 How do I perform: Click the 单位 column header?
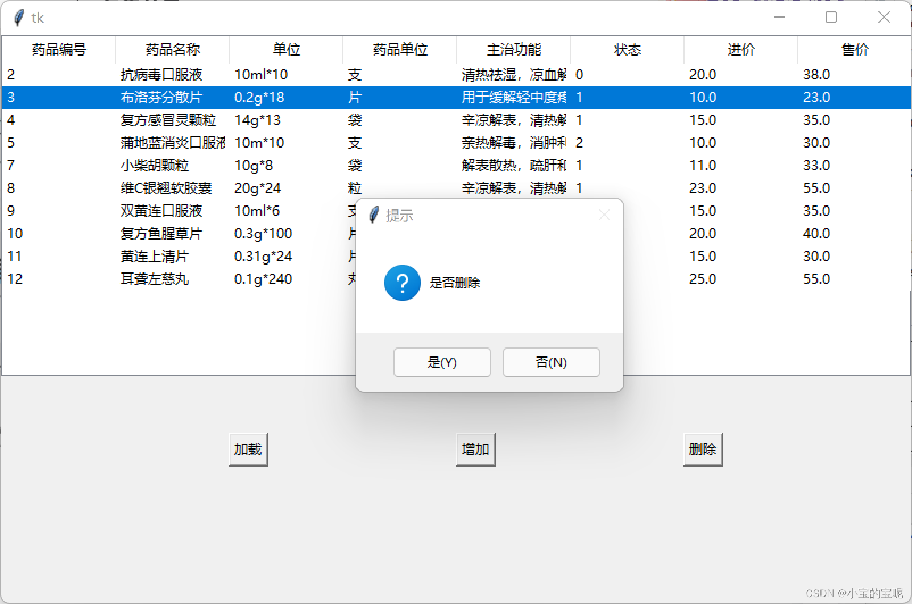coord(287,50)
